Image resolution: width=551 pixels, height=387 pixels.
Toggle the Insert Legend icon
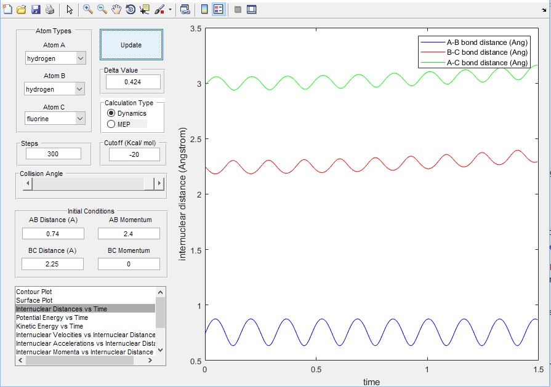pyautogui.click(x=218, y=9)
